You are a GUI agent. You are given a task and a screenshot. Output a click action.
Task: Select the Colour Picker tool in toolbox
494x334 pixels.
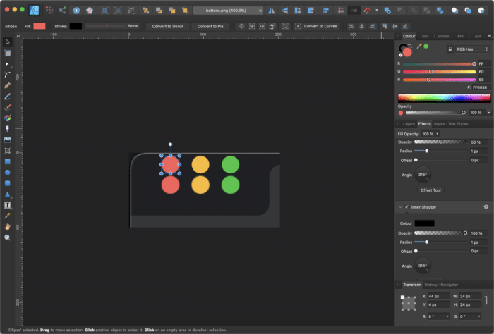(8, 216)
